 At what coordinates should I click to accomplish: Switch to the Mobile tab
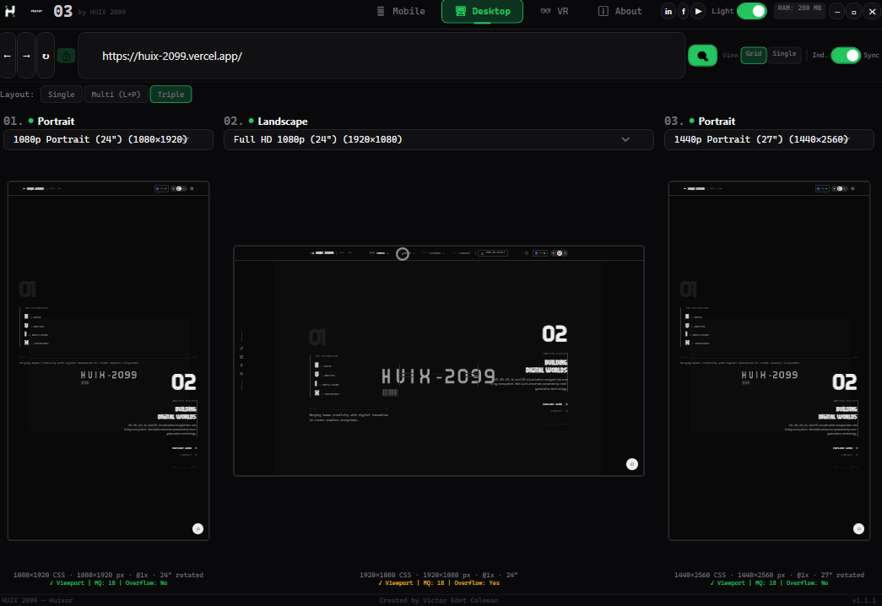[x=401, y=11]
